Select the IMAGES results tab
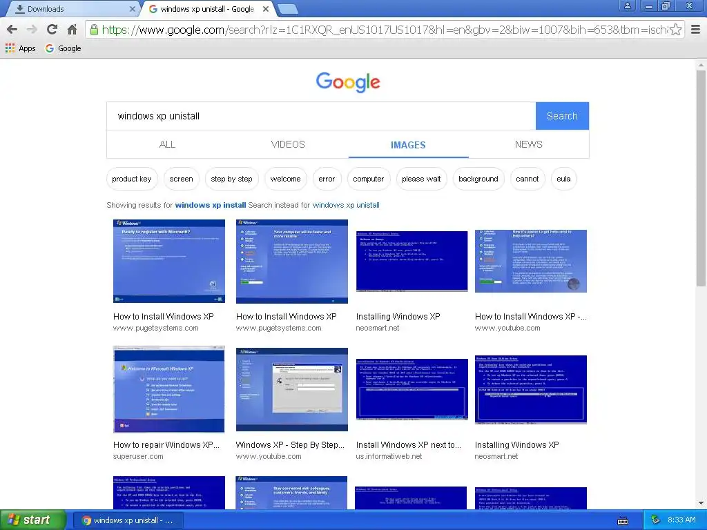This screenshot has width=707, height=530. click(408, 145)
